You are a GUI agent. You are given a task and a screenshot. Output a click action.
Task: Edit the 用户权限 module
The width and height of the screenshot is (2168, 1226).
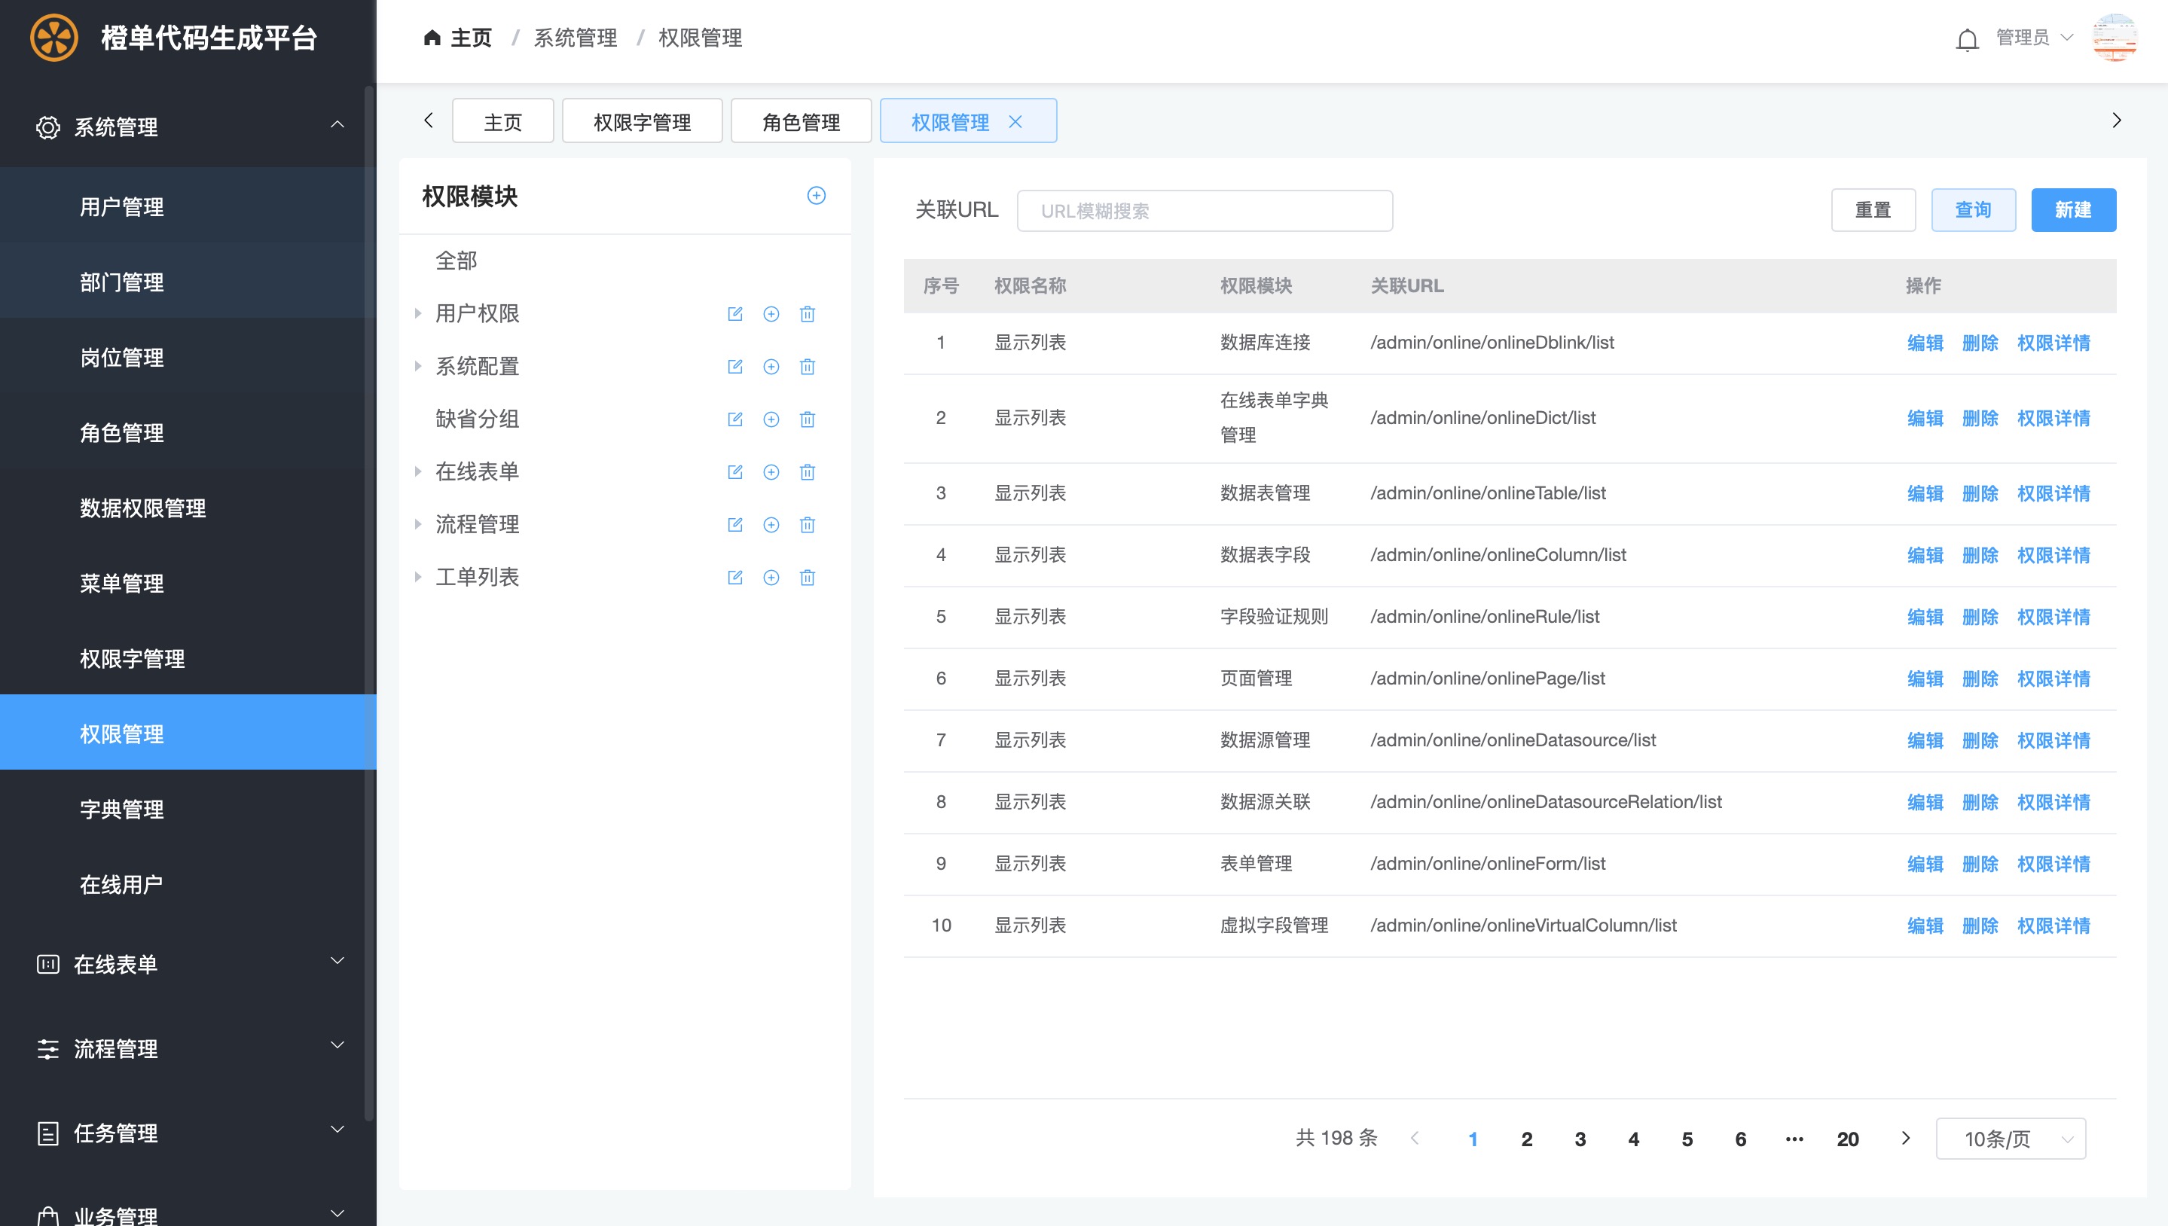click(734, 314)
